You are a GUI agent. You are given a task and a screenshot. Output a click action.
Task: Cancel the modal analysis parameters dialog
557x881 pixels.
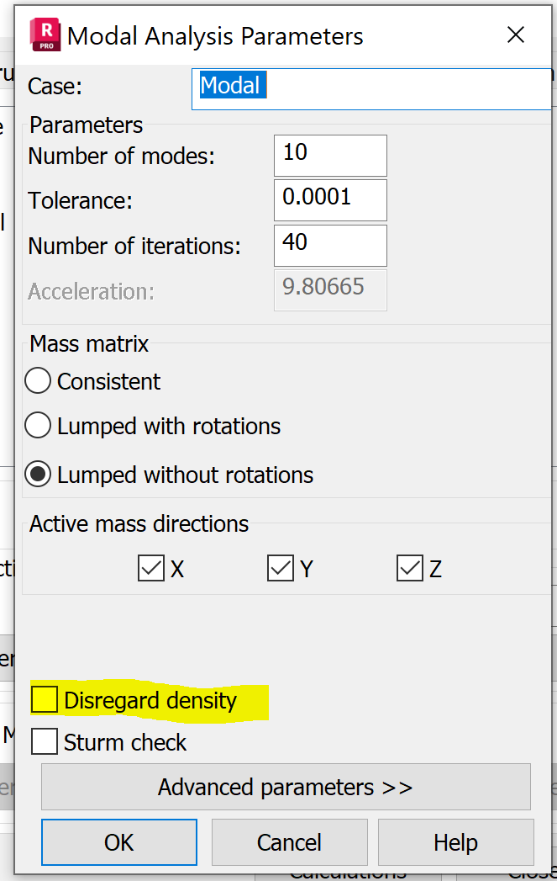point(289,841)
